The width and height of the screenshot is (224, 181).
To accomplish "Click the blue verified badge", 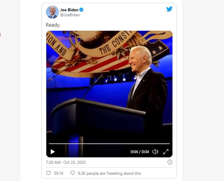I will (82, 10).
